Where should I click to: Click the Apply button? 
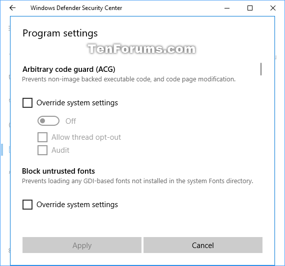click(82, 245)
